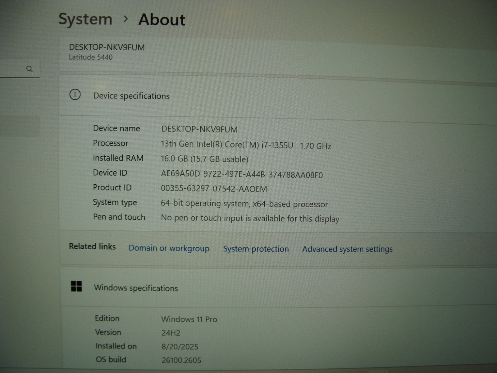The width and height of the screenshot is (497, 373).
Task: Go back to the System breadcrumb
Action: [85, 19]
